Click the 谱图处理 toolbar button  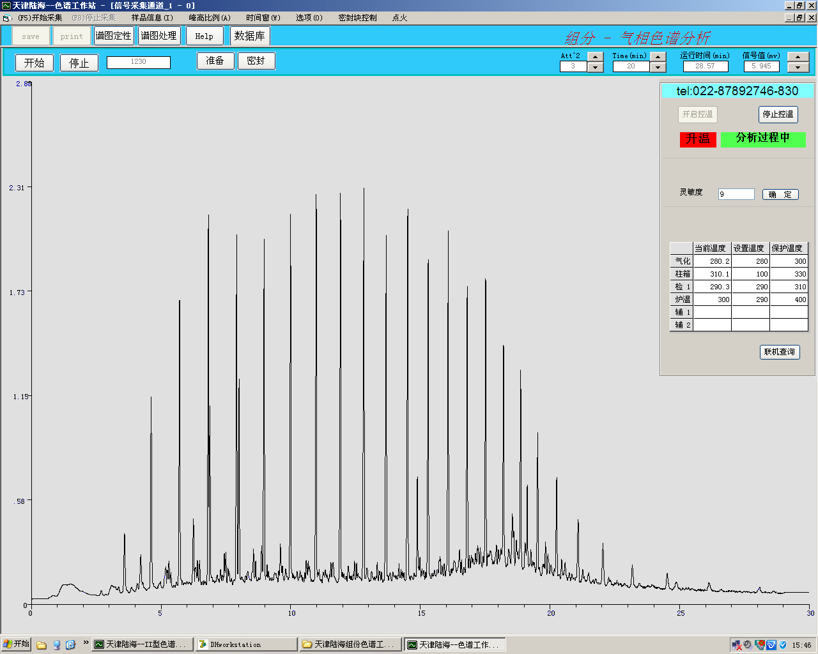(159, 36)
